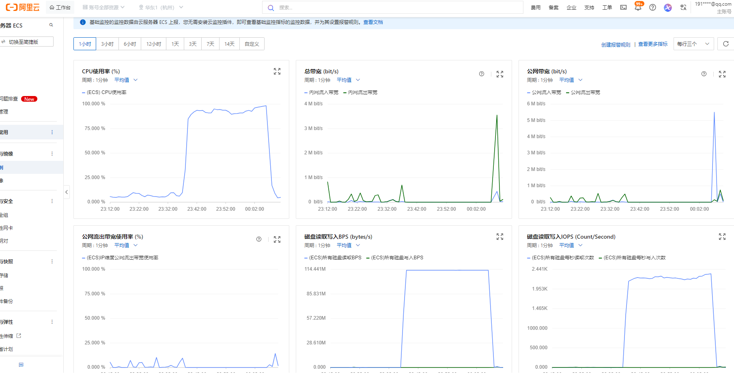
Task: Expand 公网流出带宽使用率 chart to fullscreen
Action: click(277, 239)
